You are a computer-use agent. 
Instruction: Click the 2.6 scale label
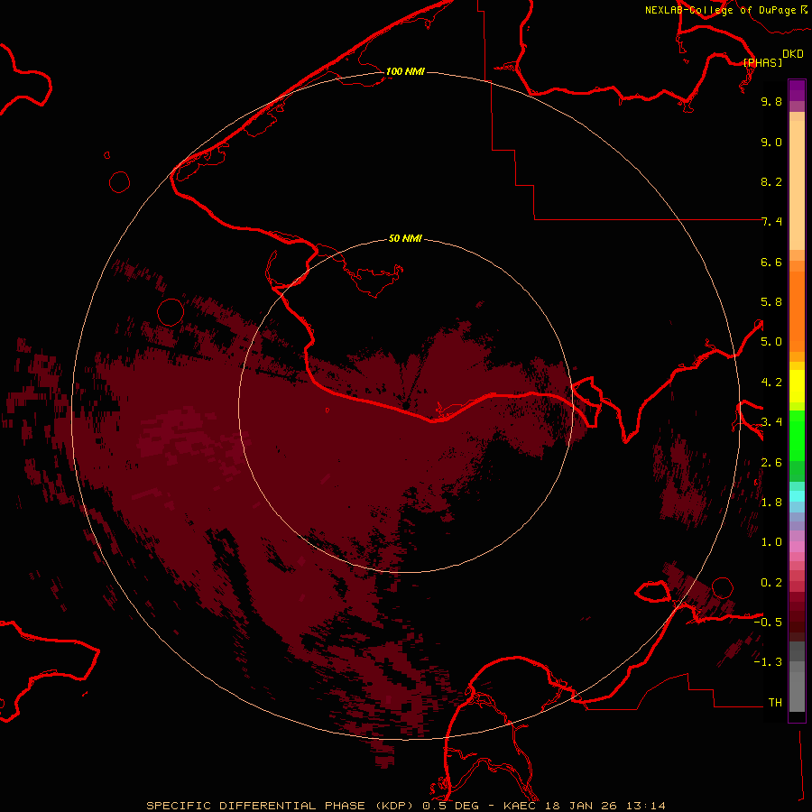[x=771, y=463]
